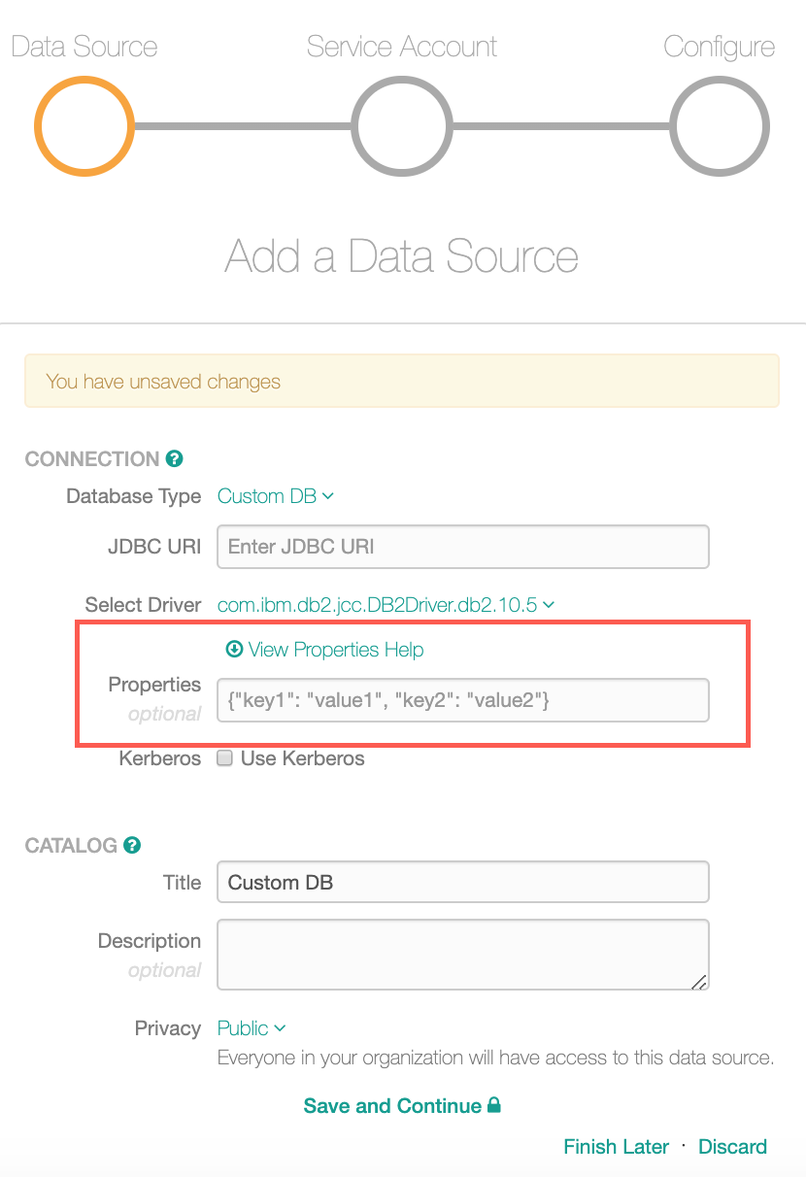Click the CATALOG help question icon
Screen dimensions: 806x1177
click(132, 845)
